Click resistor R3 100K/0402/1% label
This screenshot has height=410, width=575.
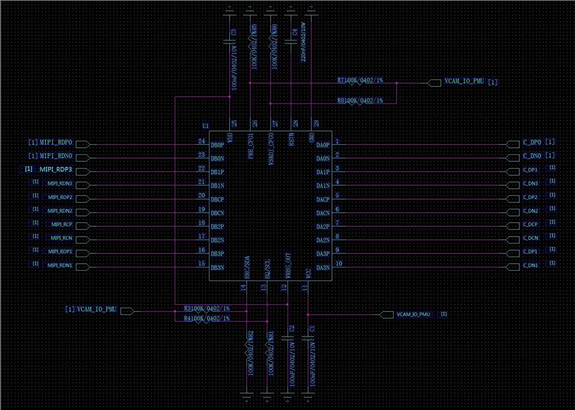[x=207, y=309]
